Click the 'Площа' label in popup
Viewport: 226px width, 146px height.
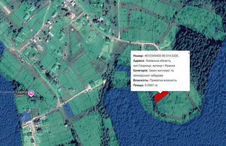[138, 85]
